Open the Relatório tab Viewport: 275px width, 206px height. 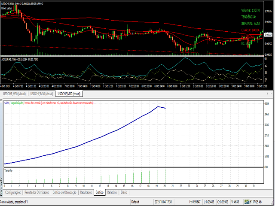112,192
